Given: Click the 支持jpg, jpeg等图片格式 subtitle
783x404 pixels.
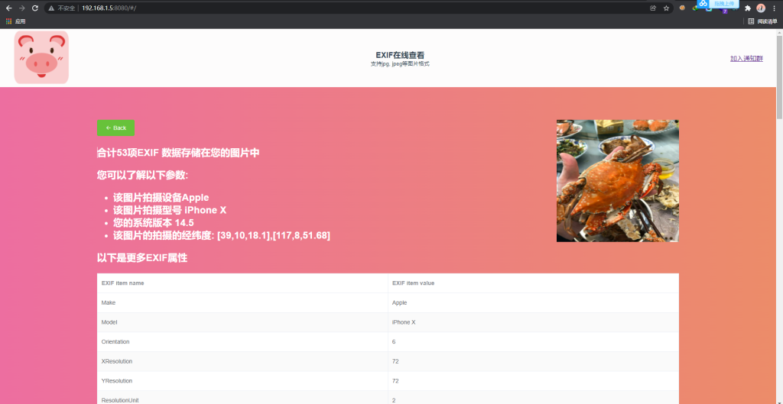Looking at the screenshot, I should click(400, 64).
